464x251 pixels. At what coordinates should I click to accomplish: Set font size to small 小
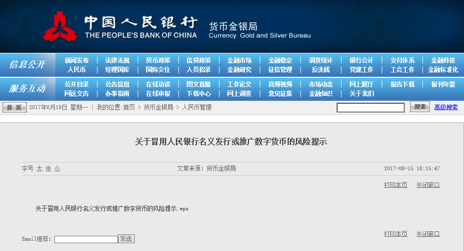coord(57,169)
